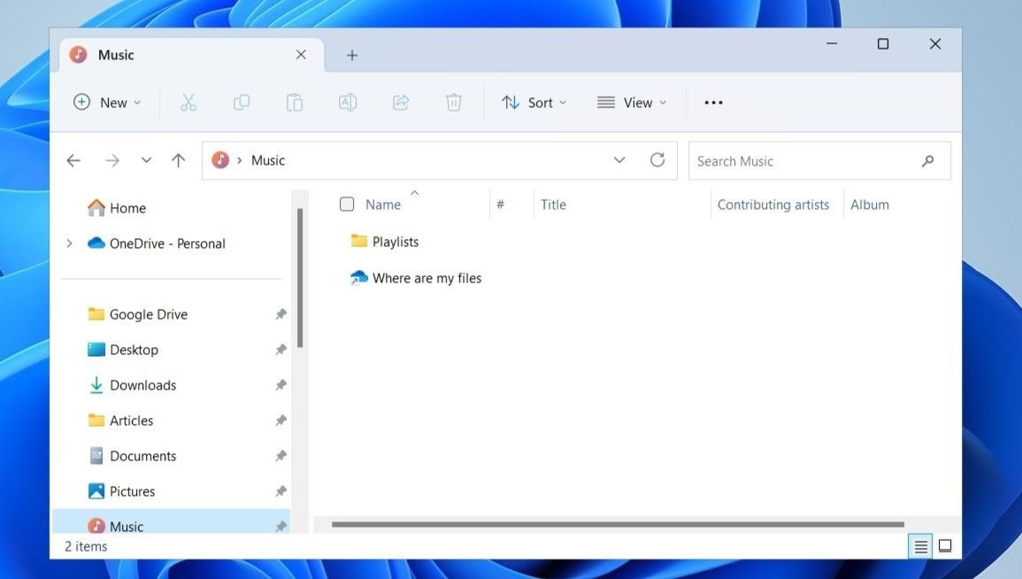Close the Music tab
Screen dimensions: 1022x579
pyautogui.click(x=301, y=55)
